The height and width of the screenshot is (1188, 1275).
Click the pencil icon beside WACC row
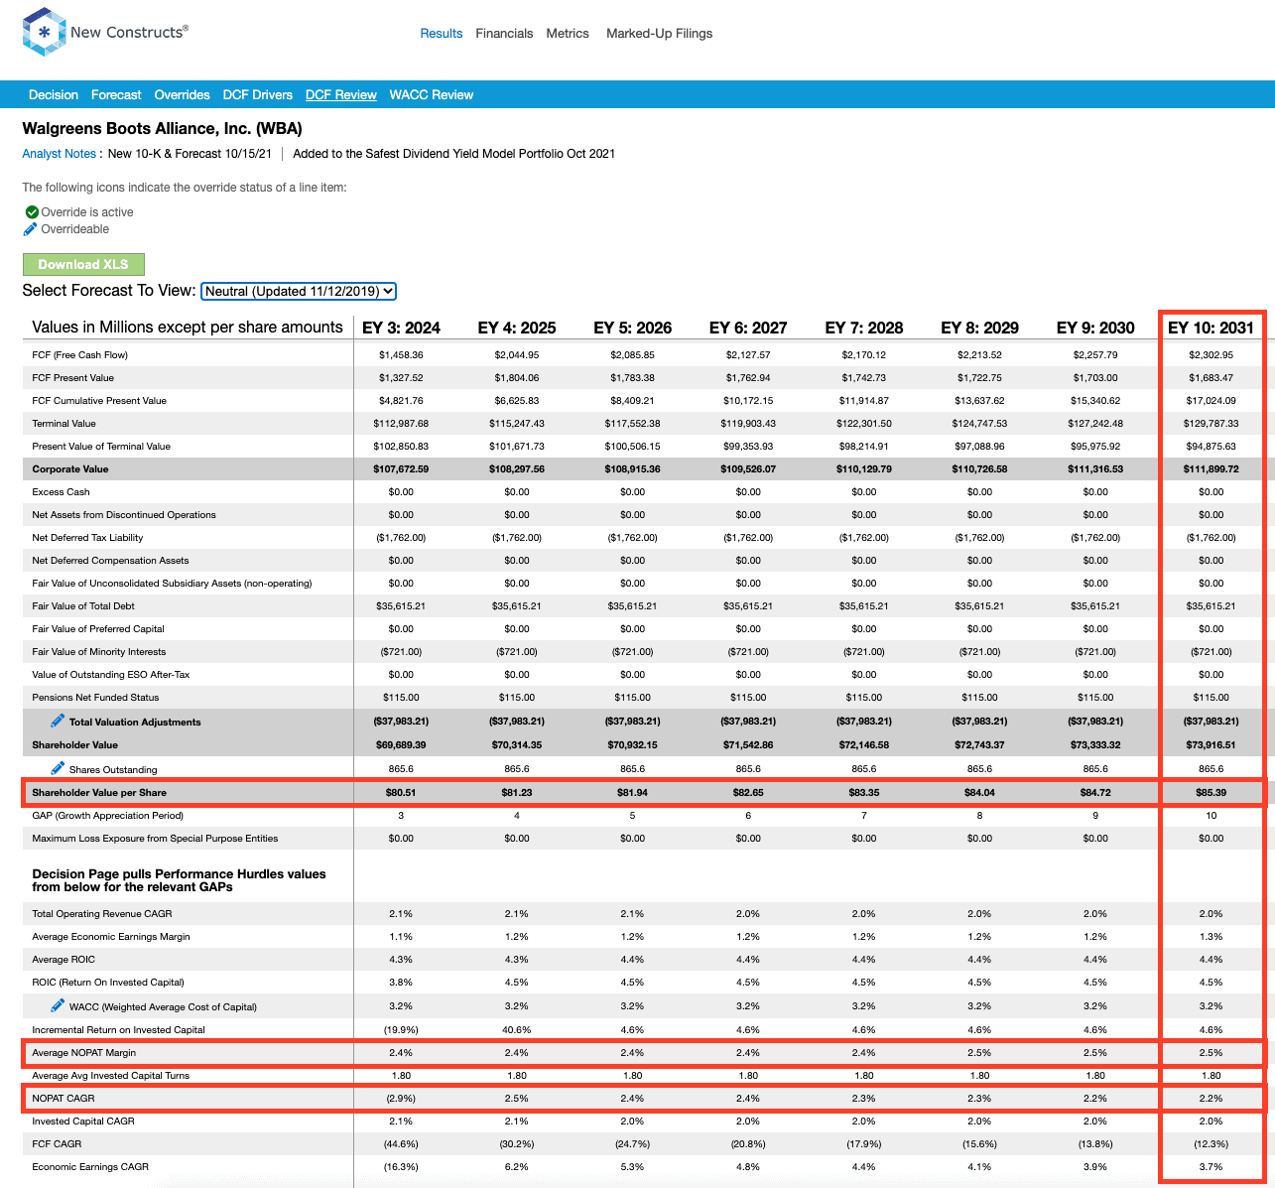(x=58, y=1005)
